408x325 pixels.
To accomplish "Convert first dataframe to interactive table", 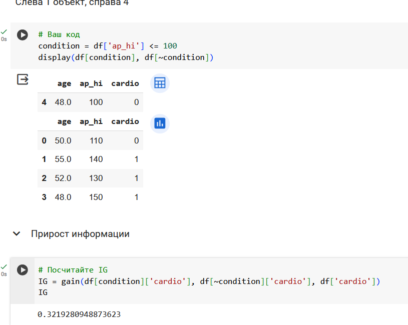I will click(160, 83).
